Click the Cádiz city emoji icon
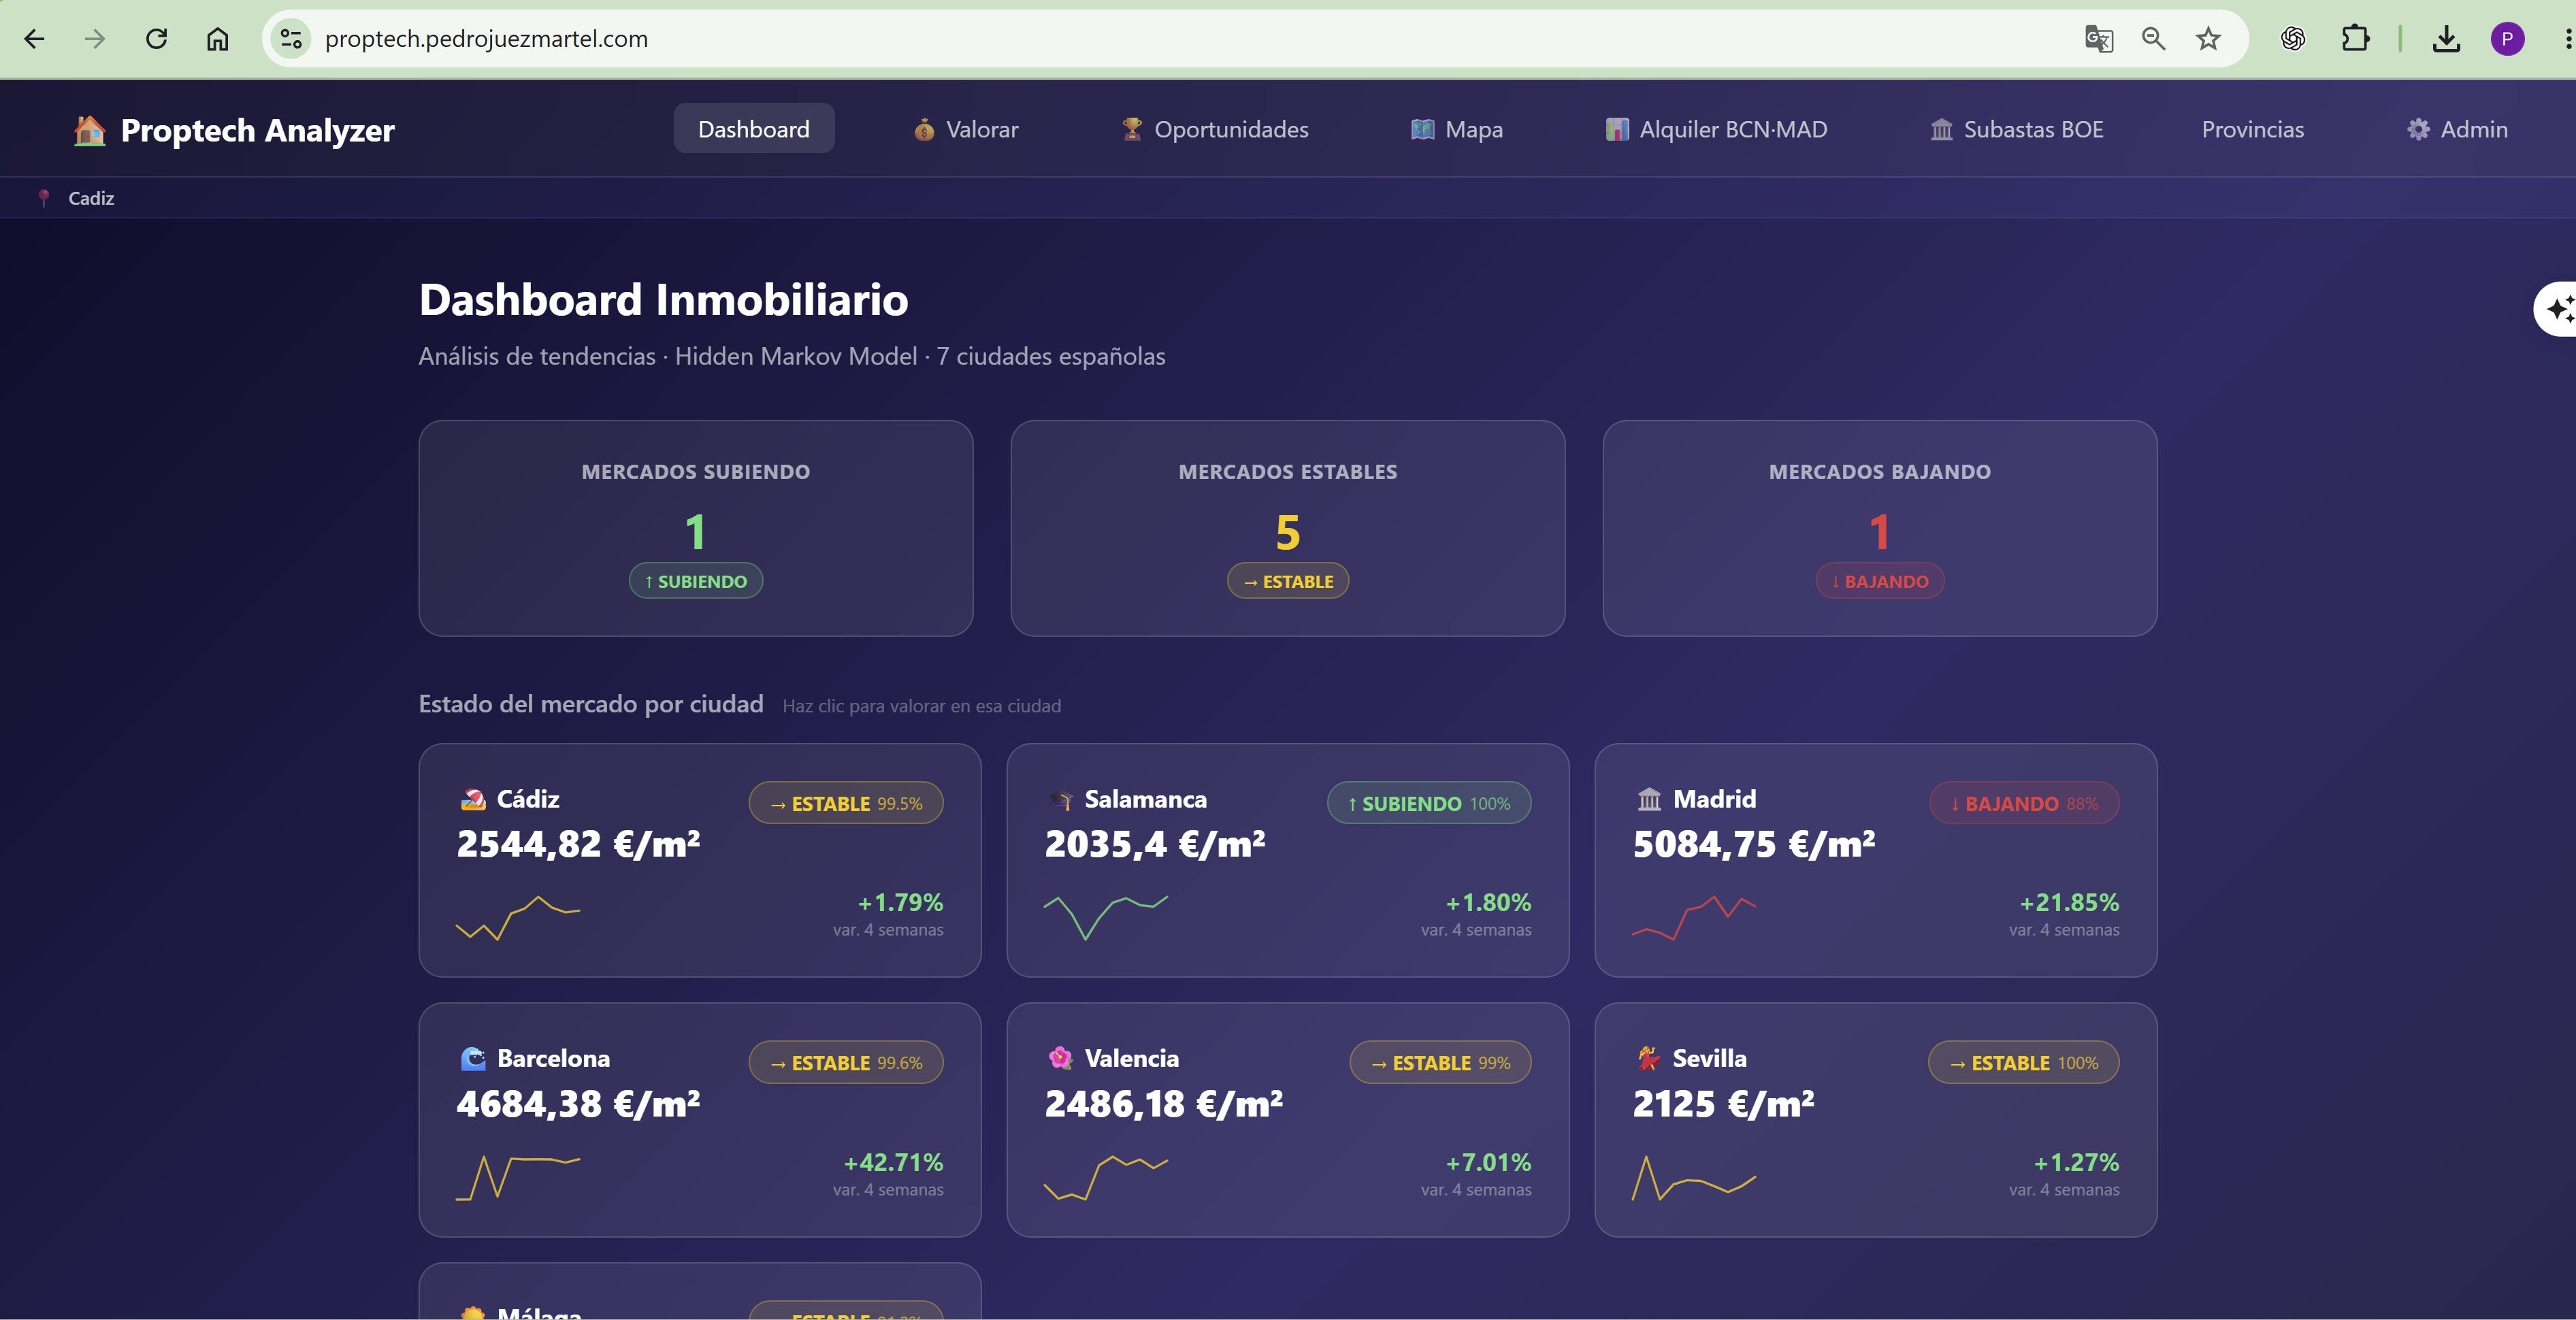This screenshot has width=2576, height=1320. pos(473,799)
